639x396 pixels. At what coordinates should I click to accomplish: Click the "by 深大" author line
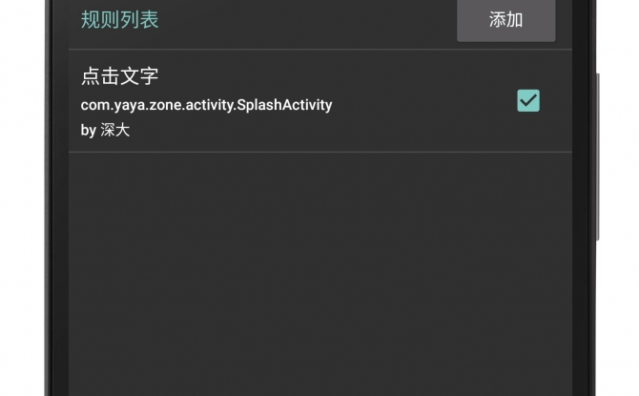click(x=105, y=130)
